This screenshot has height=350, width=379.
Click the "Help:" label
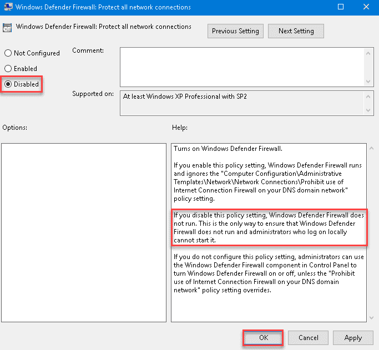coord(180,127)
